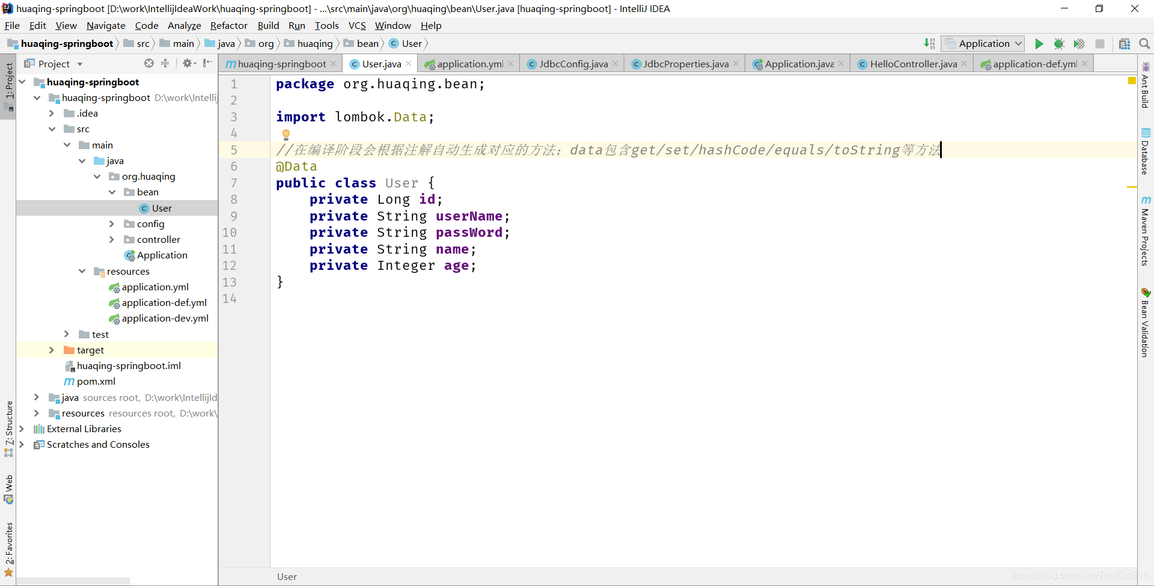The height and width of the screenshot is (586, 1154).
Task: Click the yellow warning stripe marker
Action: pos(1132,187)
